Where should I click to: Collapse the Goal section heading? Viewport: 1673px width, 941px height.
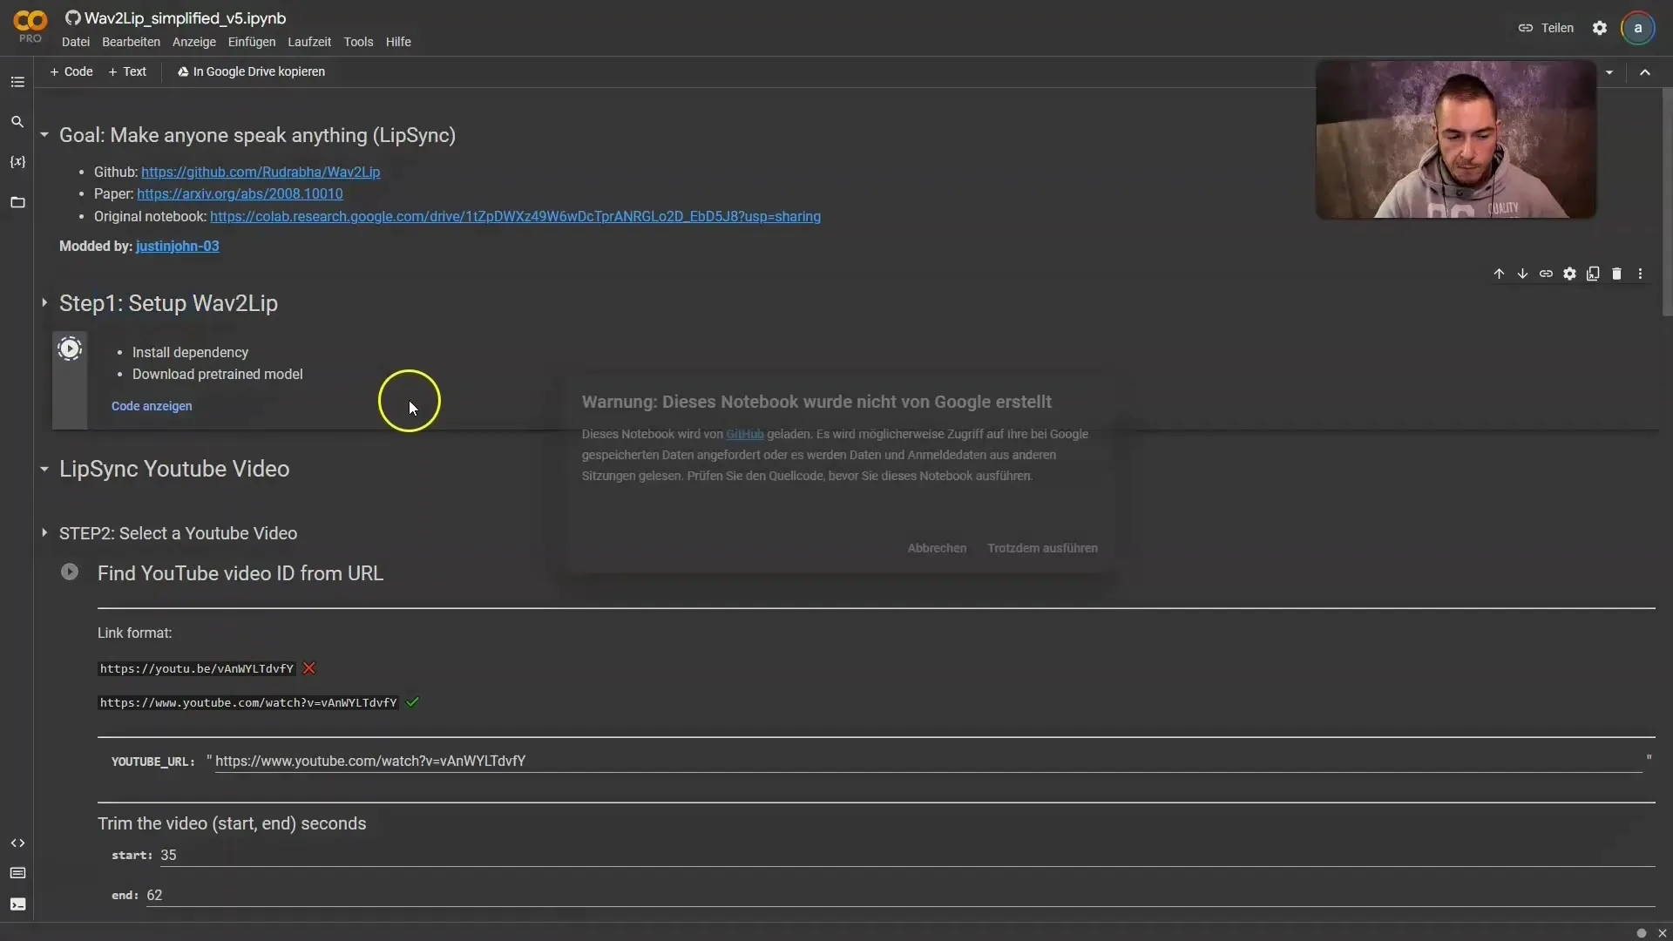(44, 135)
